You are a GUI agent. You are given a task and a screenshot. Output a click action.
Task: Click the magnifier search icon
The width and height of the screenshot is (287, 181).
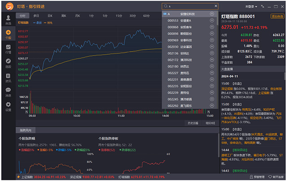165,6
